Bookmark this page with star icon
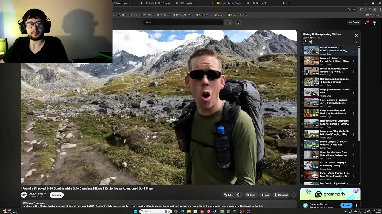Image resolution: width=382 pixels, height=214 pixels. (x=354, y=9)
